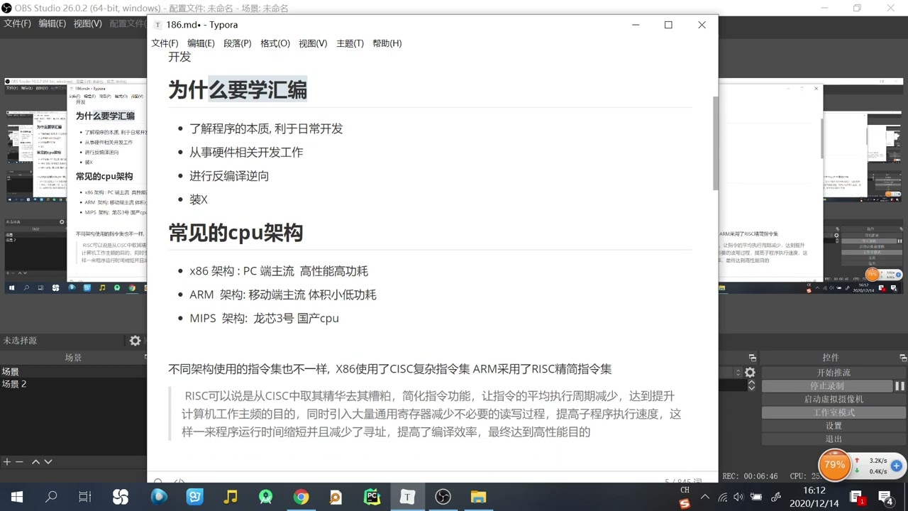Open the 视图(V) menu in Typora
Image resolution: width=908 pixels, height=511 pixels.
313,43
